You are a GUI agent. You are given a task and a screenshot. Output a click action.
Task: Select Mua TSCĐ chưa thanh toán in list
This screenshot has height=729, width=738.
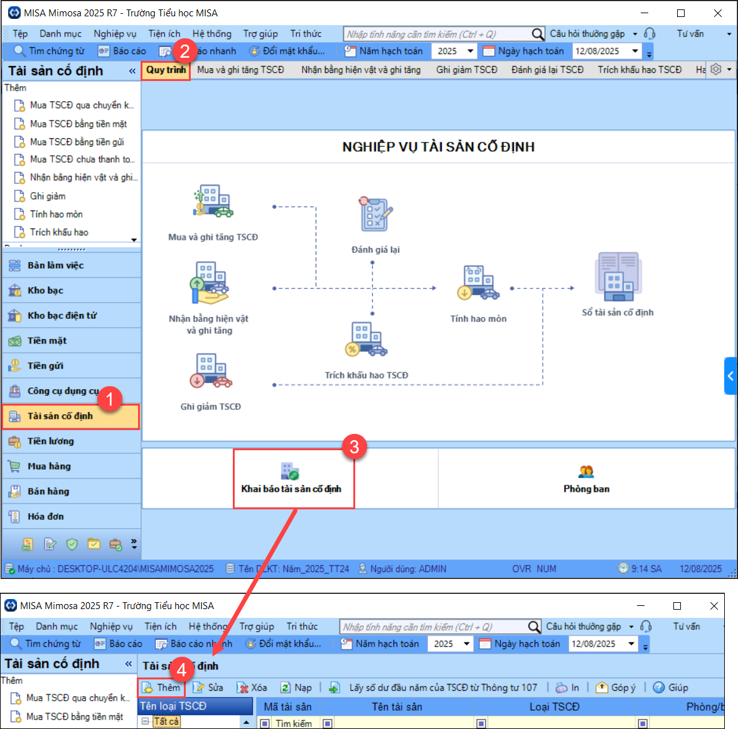[x=82, y=159]
